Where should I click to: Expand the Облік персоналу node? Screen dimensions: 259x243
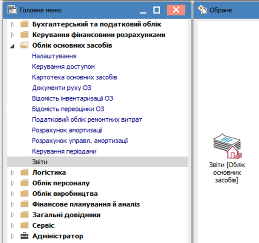12,183
